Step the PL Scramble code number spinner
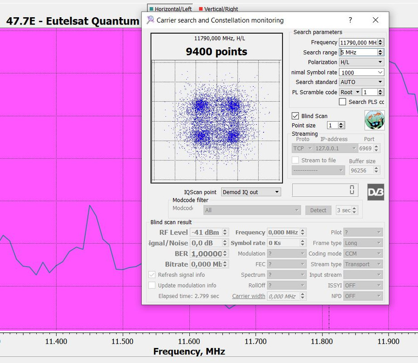This screenshot has height=363, width=418. pos(380,92)
